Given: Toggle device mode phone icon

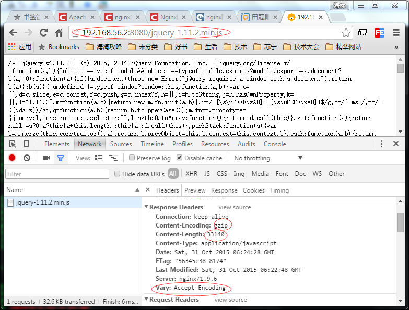Looking at the screenshot, I should pos(26,144).
